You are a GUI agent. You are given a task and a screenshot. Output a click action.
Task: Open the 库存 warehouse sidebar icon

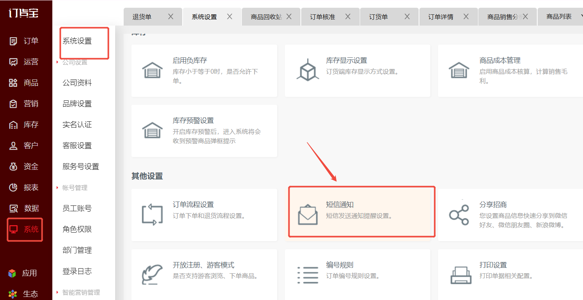[14, 125]
